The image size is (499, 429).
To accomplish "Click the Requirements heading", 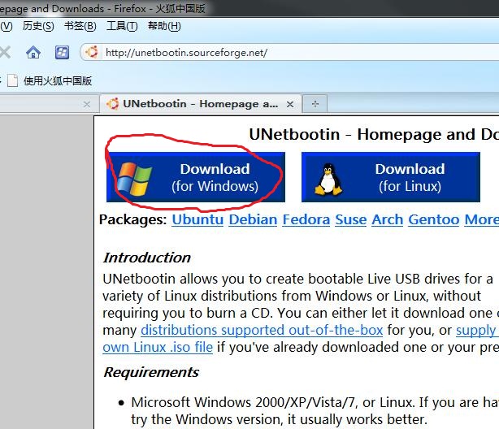I will [151, 372].
